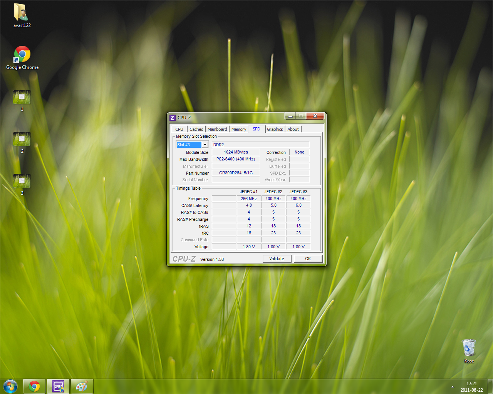Select the desktop image file named 2
Viewport: 493px width, 394px height.
click(22, 139)
